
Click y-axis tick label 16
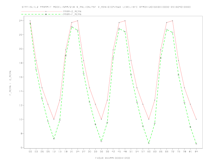(21, 77)
